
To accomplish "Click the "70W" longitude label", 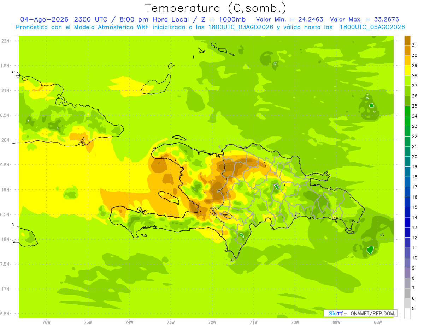I will point(295,322).
